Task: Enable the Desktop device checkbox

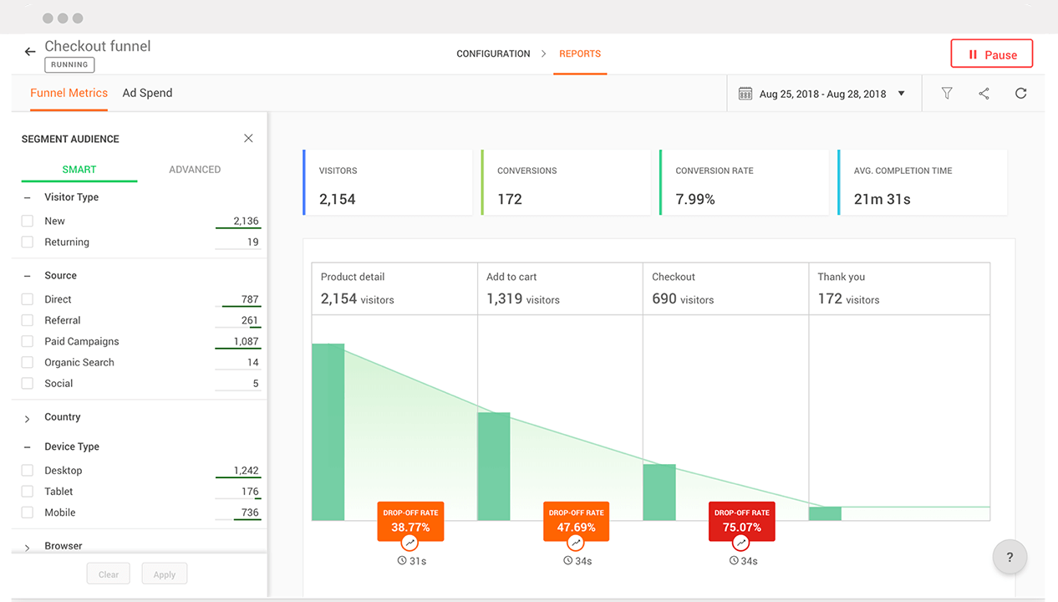Action: (x=28, y=471)
